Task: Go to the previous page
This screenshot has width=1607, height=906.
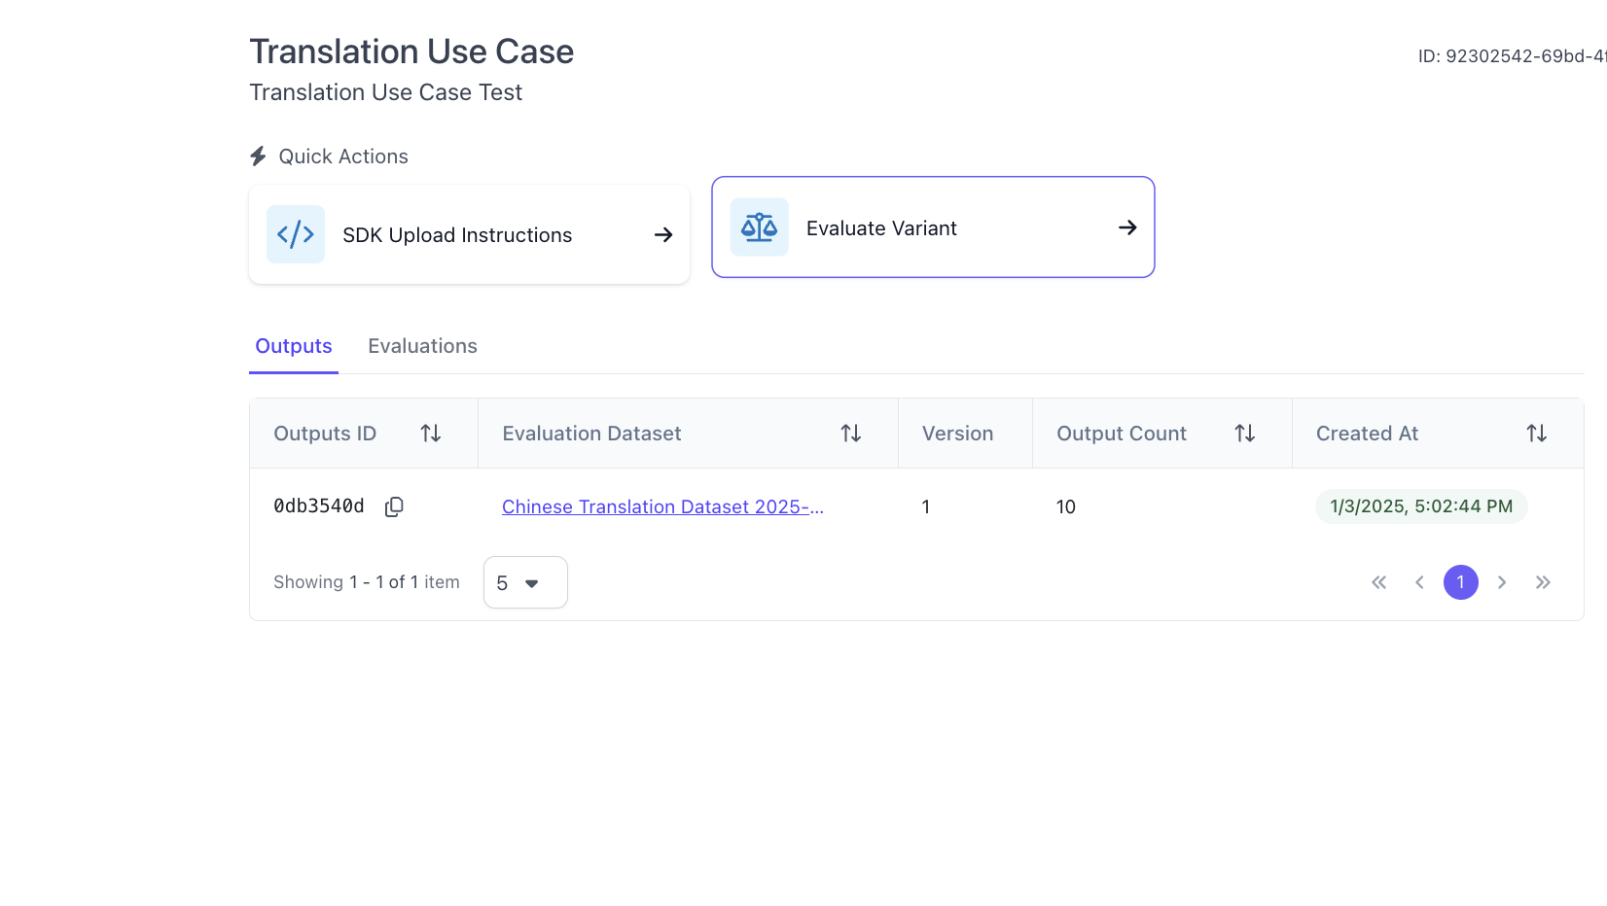Action: (x=1419, y=582)
